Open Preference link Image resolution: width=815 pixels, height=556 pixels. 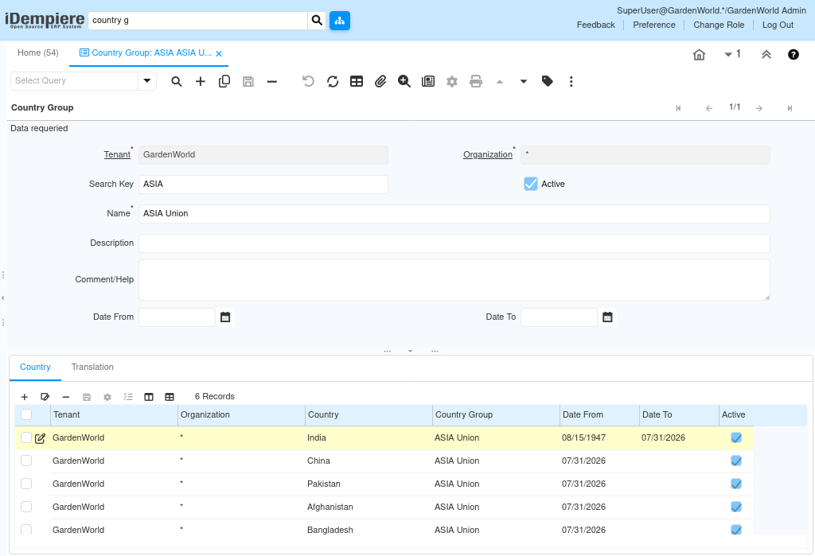[x=654, y=25]
